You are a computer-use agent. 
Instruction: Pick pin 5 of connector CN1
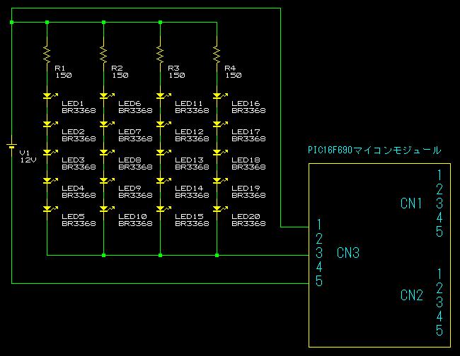coord(439,232)
